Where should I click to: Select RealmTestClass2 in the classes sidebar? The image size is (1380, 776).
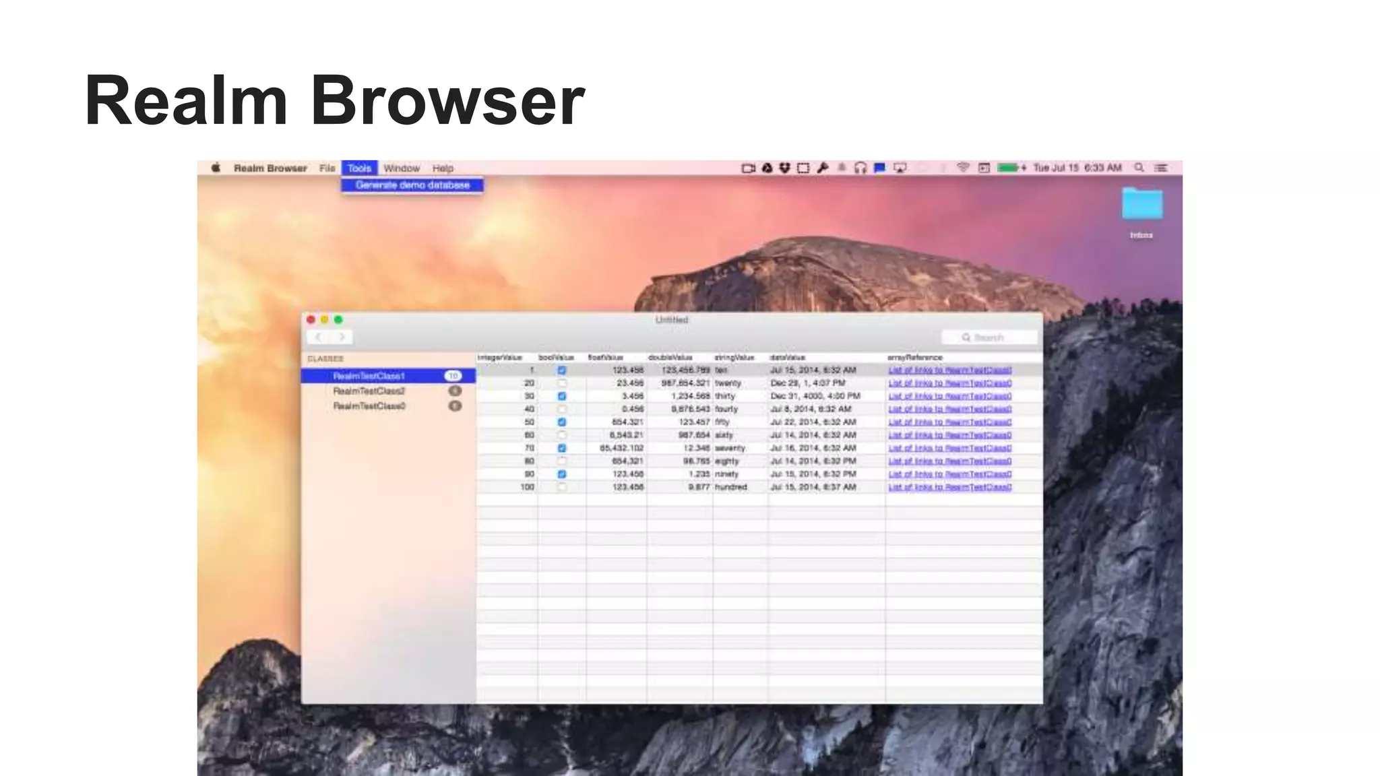click(369, 391)
